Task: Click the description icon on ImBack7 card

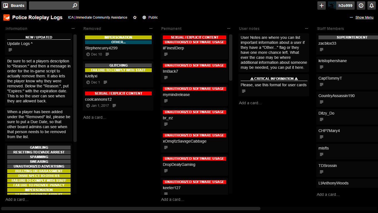Action: (x=166, y=77)
